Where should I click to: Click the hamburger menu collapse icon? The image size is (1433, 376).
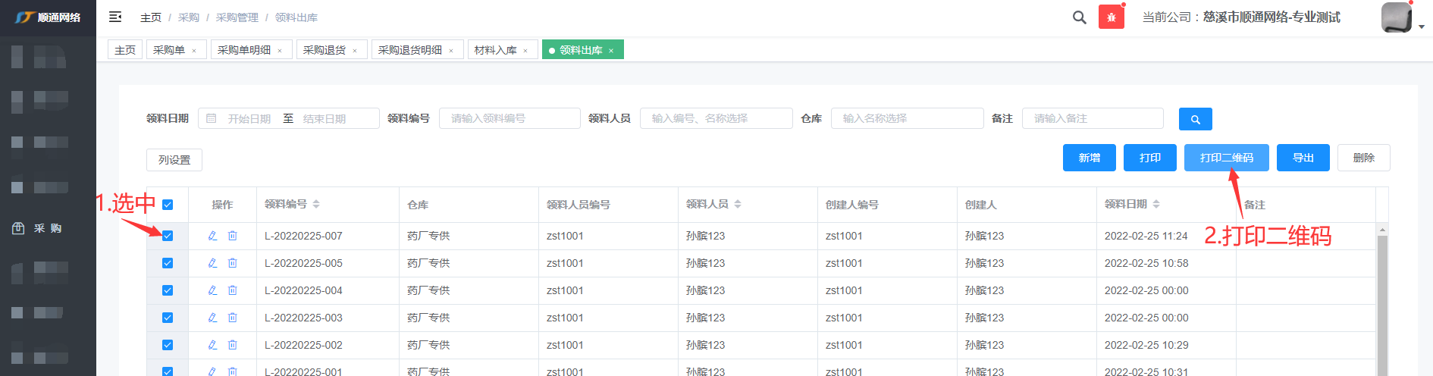[115, 17]
